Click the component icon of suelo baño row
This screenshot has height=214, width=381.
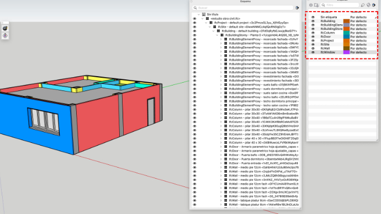tap(226, 85)
